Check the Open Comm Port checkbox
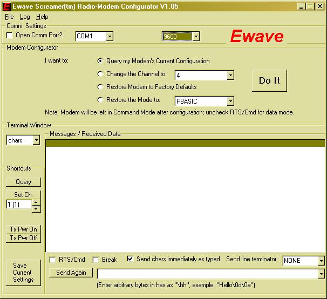This screenshot has height=299, width=327. coord(9,35)
